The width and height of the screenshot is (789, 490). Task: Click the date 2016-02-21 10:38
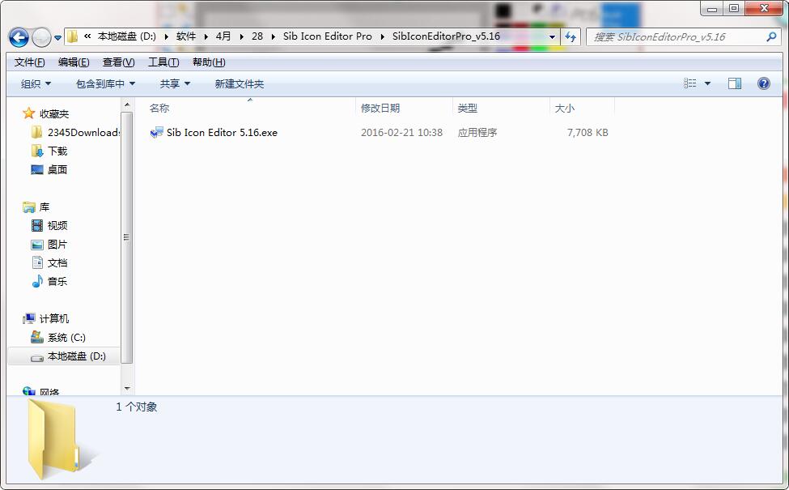401,133
